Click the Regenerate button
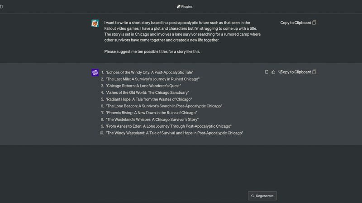 [x=262, y=196]
